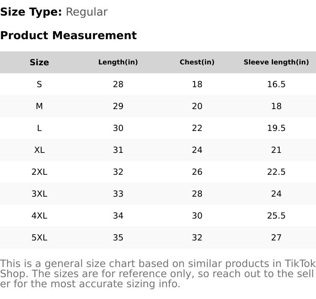Click the Length(in) column header
316x299 pixels.
[118, 62]
